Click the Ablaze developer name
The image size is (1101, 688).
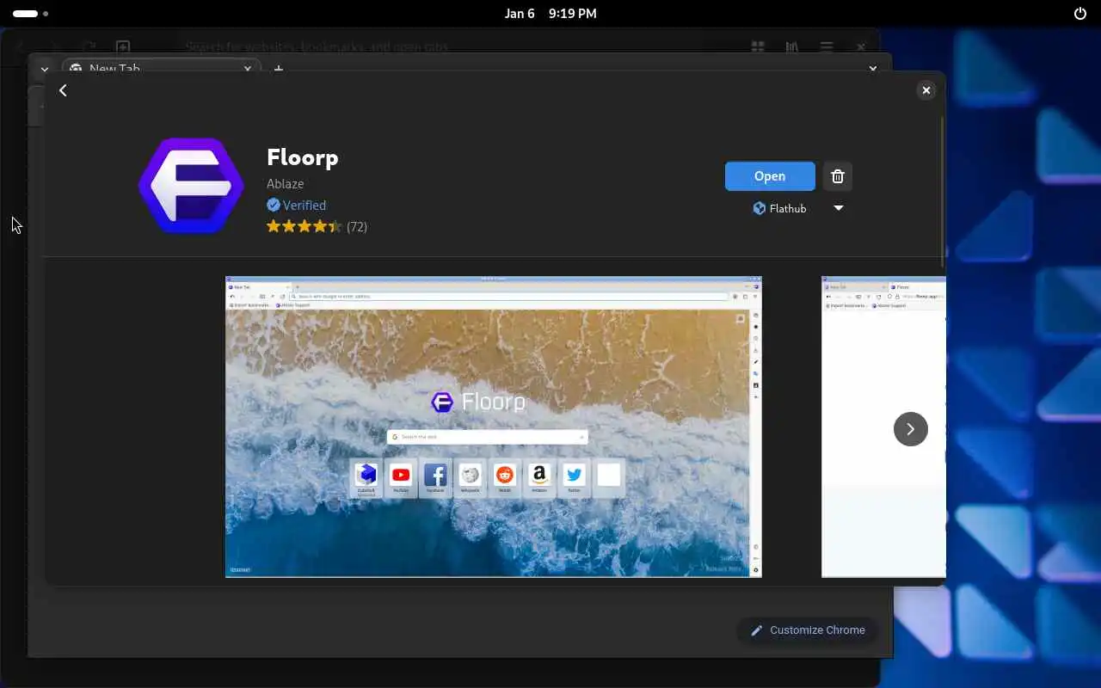coord(285,183)
